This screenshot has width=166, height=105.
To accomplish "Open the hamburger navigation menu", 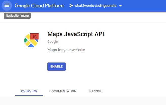I will (x=7, y=6).
